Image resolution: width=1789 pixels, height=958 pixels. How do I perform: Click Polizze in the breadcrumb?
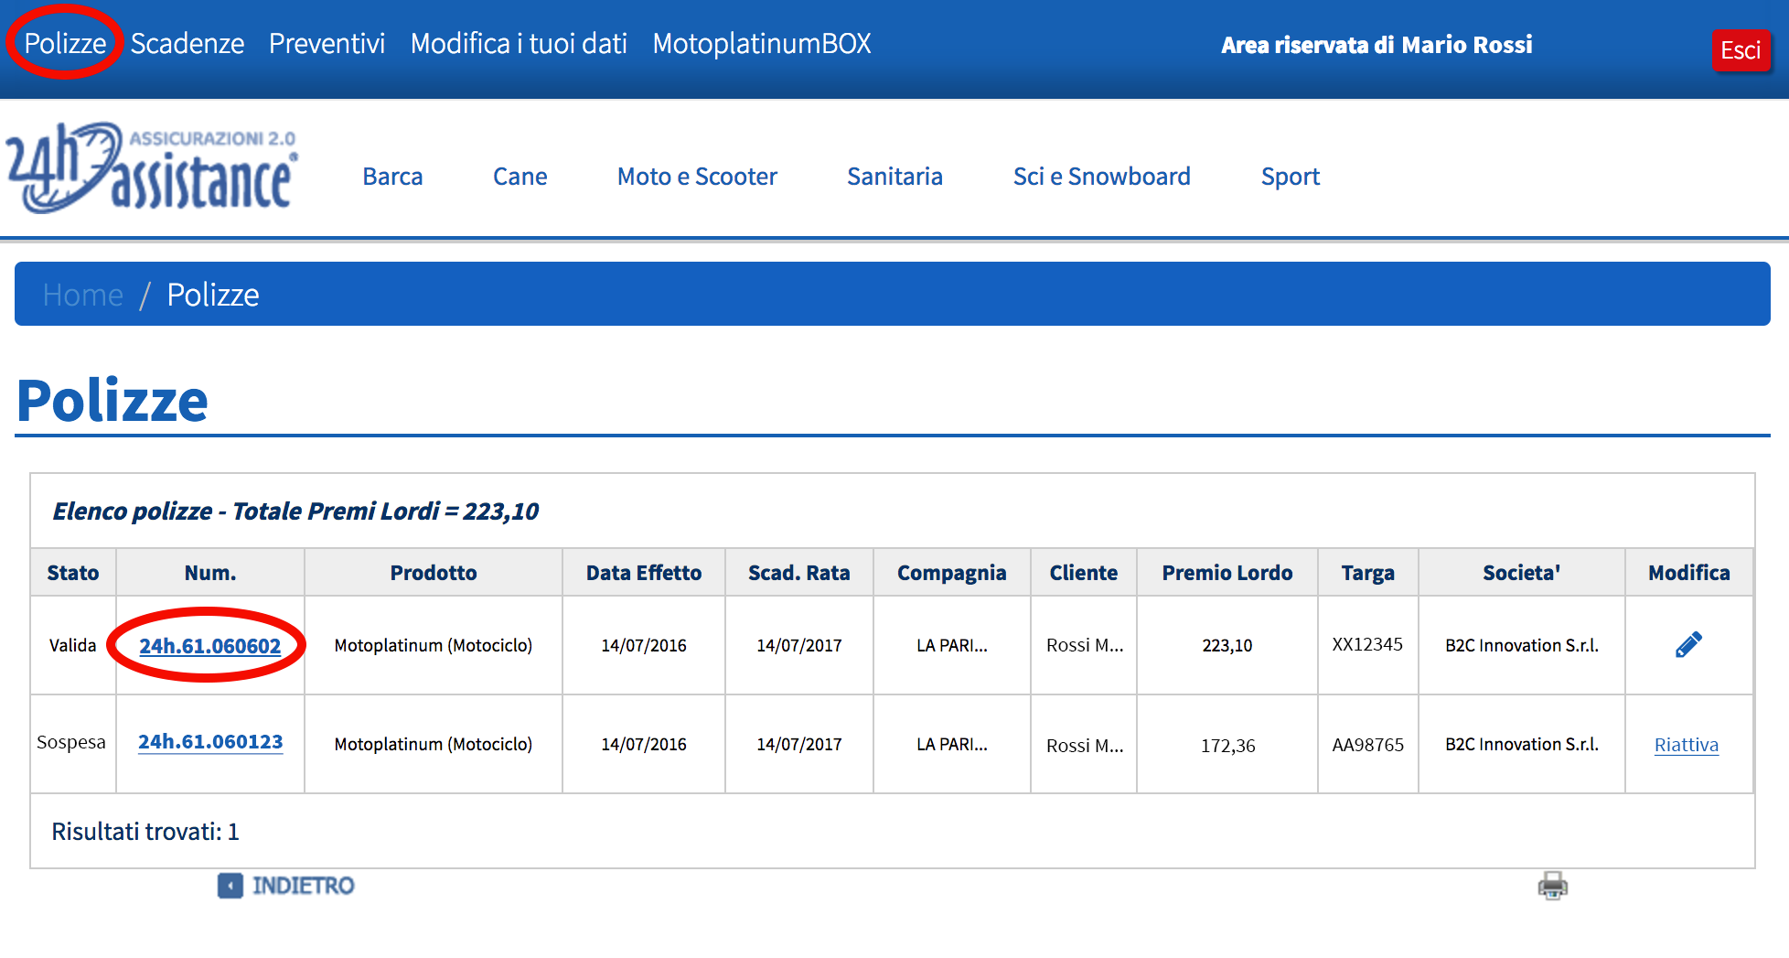pyautogui.click(x=213, y=295)
